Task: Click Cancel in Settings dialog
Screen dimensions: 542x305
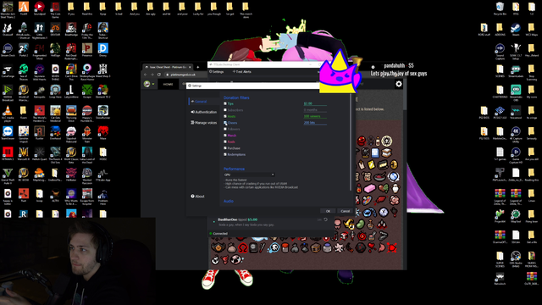Action: (x=345, y=211)
